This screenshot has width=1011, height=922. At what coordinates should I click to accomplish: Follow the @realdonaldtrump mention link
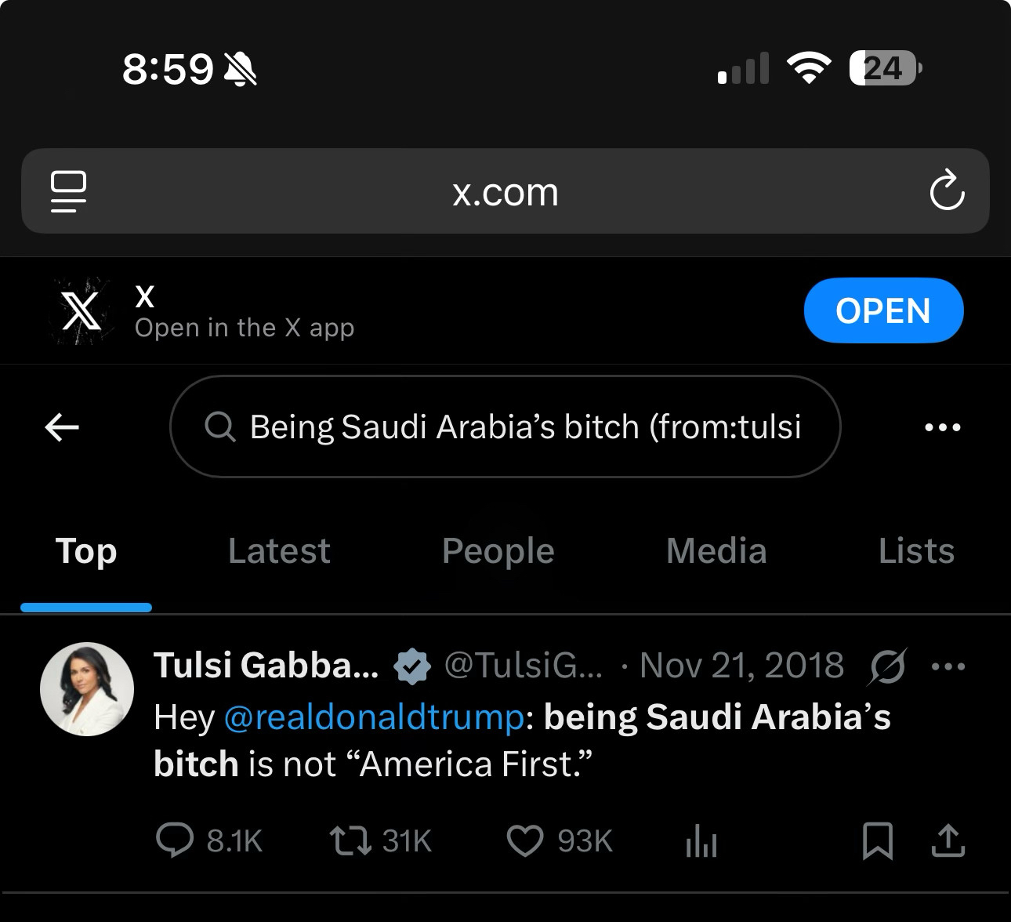pyautogui.click(x=374, y=717)
